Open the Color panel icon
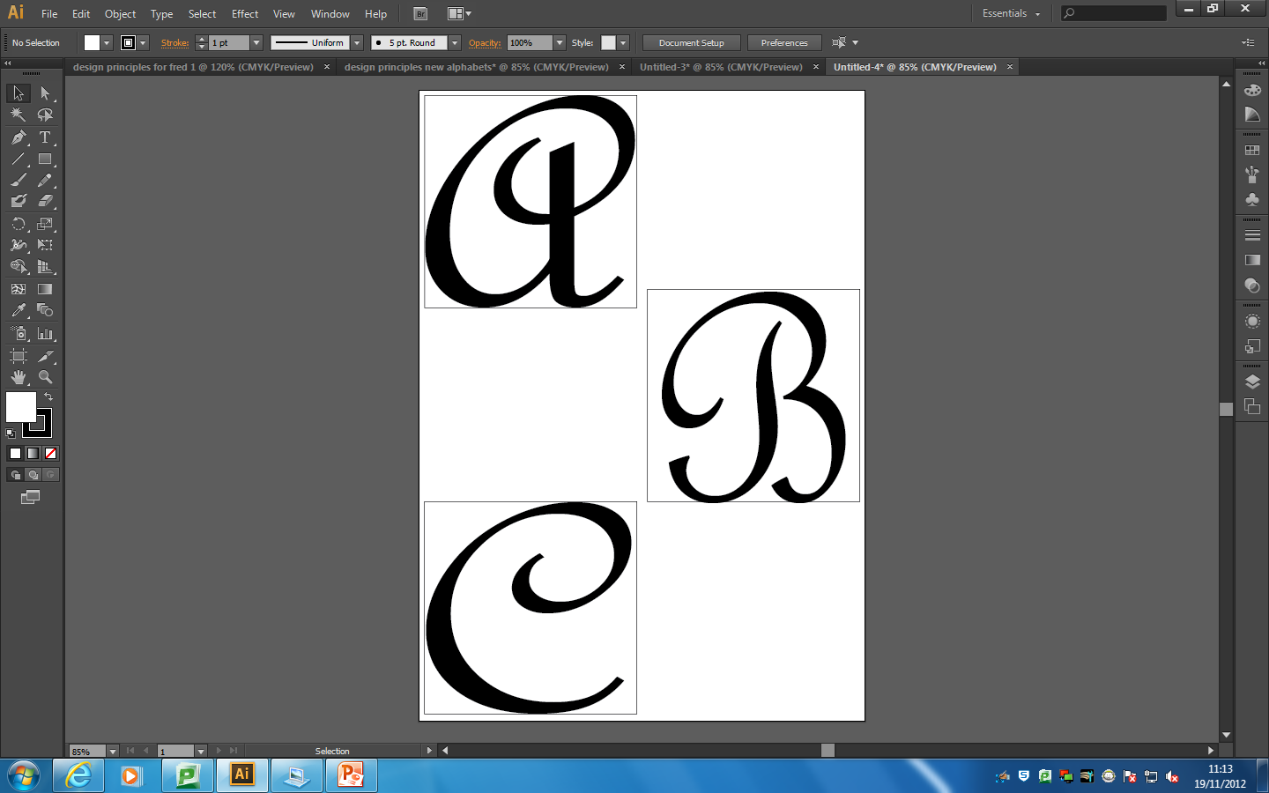The height and width of the screenshot is (793, 1269). coord(1252,90)
